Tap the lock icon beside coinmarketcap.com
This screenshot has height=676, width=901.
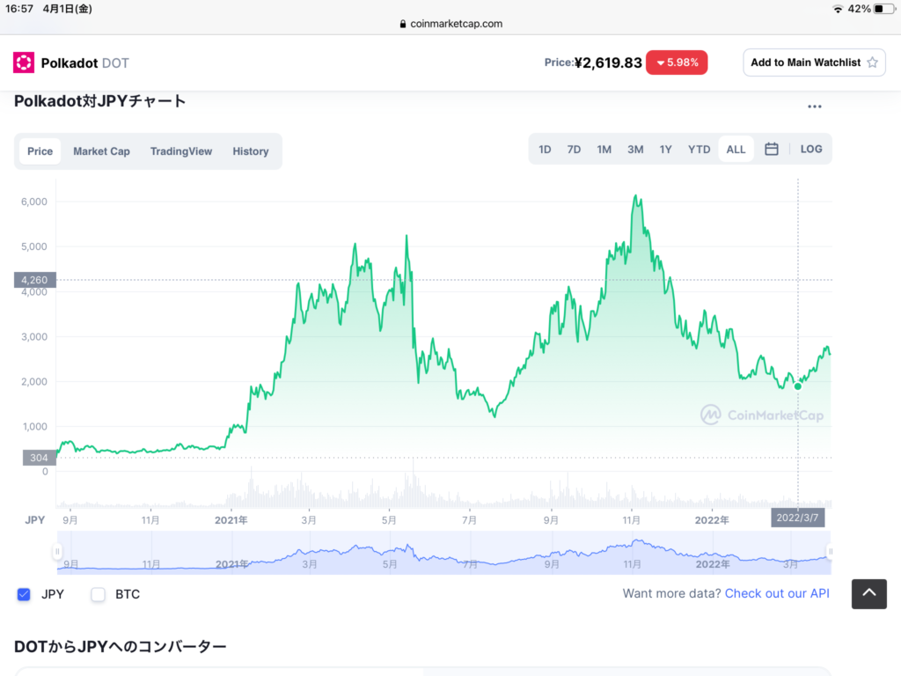click(x=403, y=24)
